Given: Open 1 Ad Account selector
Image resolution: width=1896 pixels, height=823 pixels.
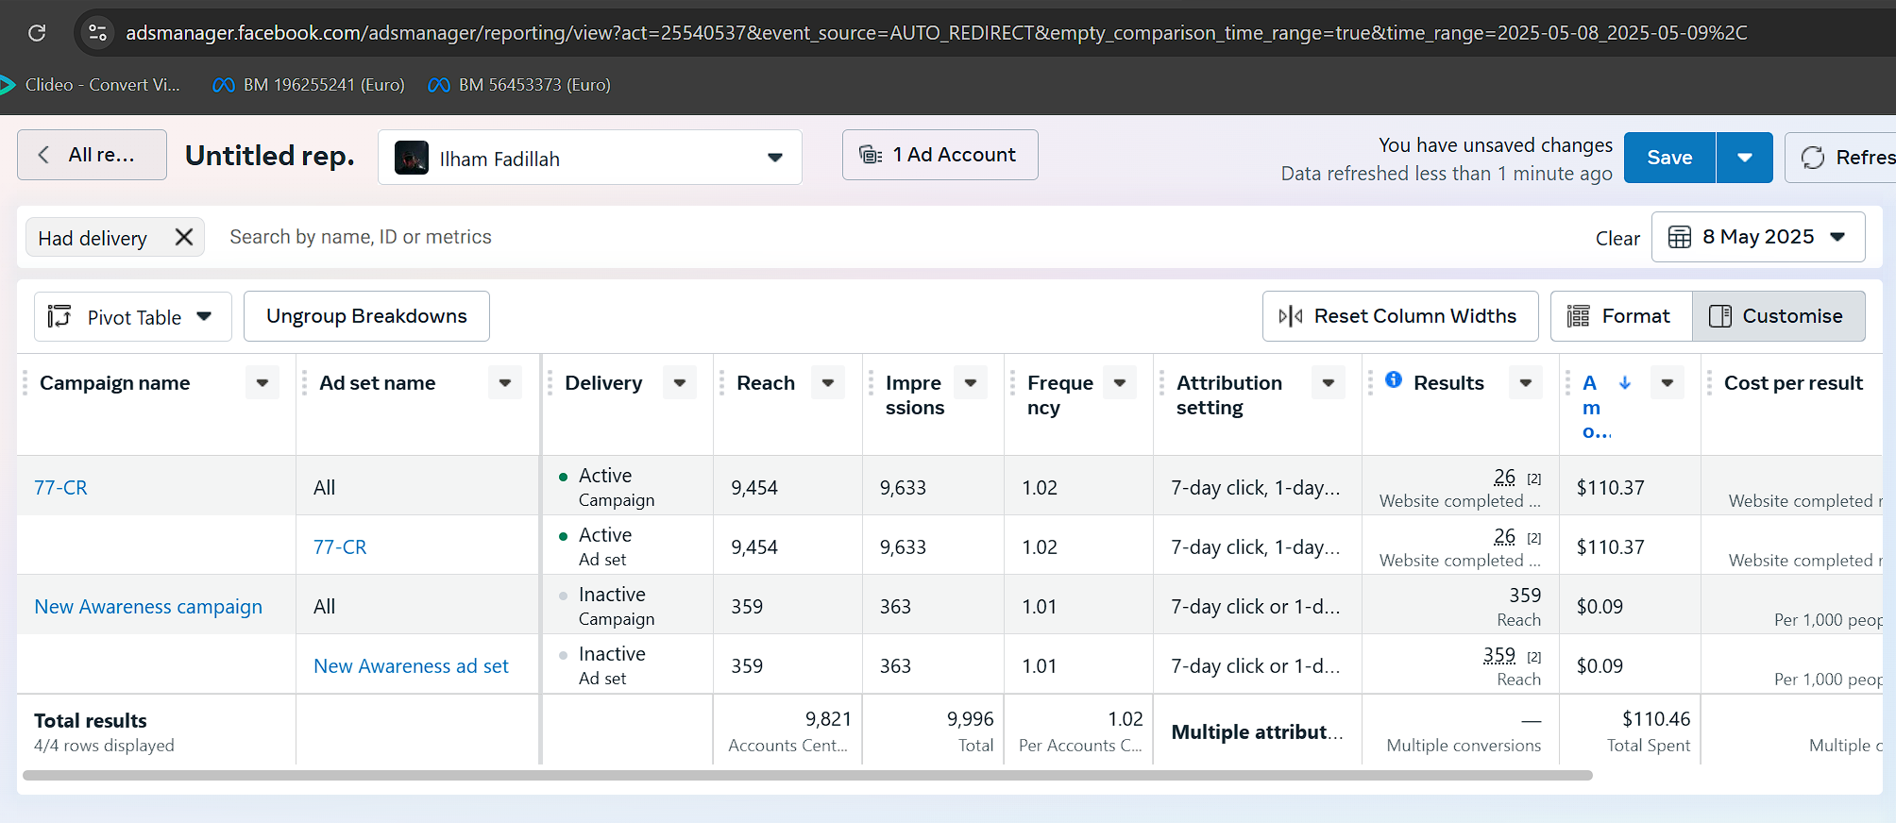Looking at the screenshot, I should (x=940, y=155).
